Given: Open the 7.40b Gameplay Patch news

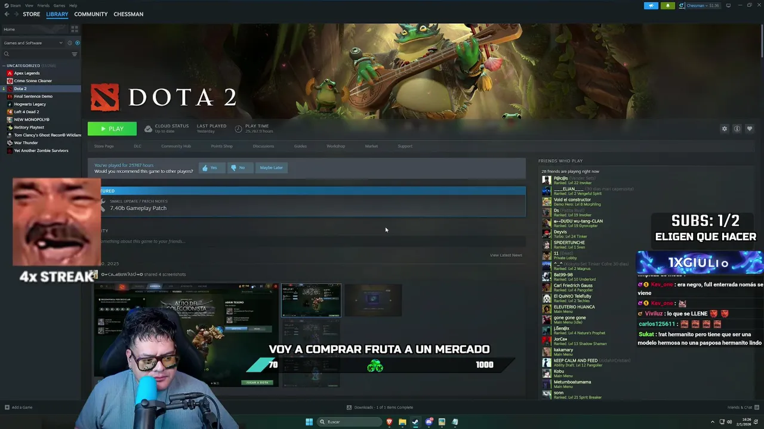Looking at the screenshot, I should click(x=138, y=208).
